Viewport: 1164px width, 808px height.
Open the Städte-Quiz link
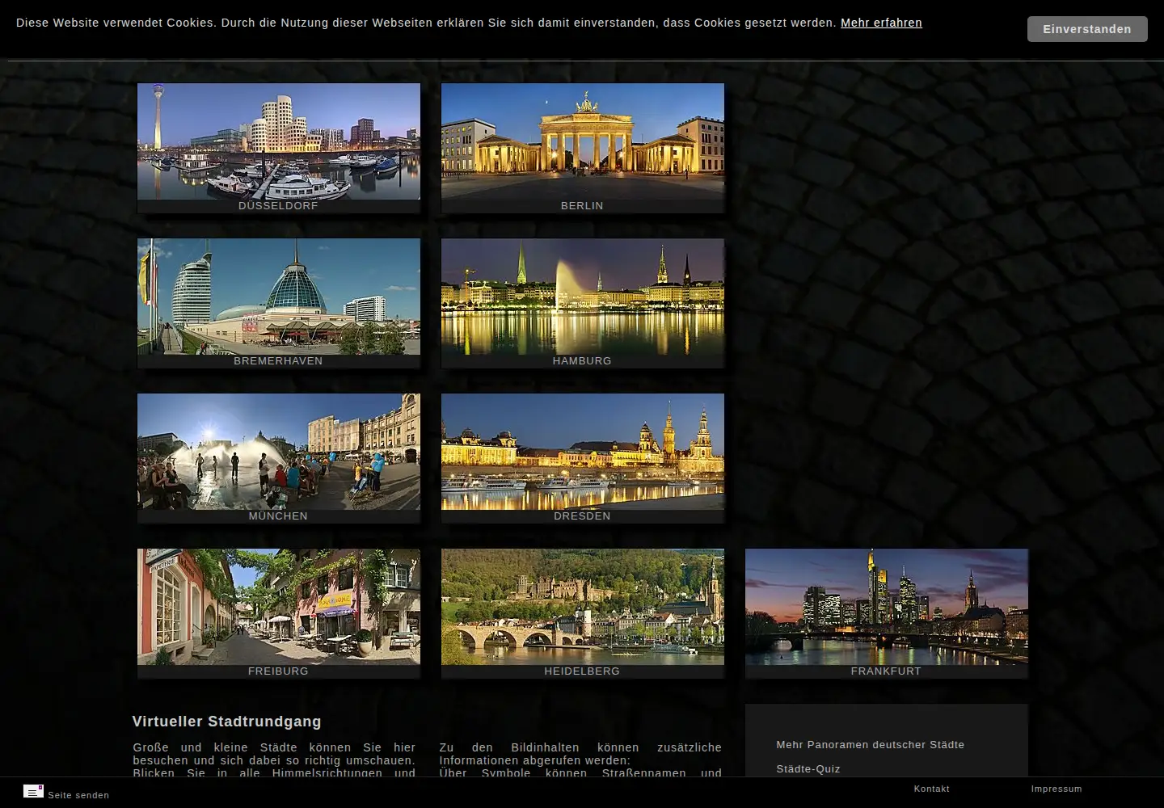click(x=808, y=769)
